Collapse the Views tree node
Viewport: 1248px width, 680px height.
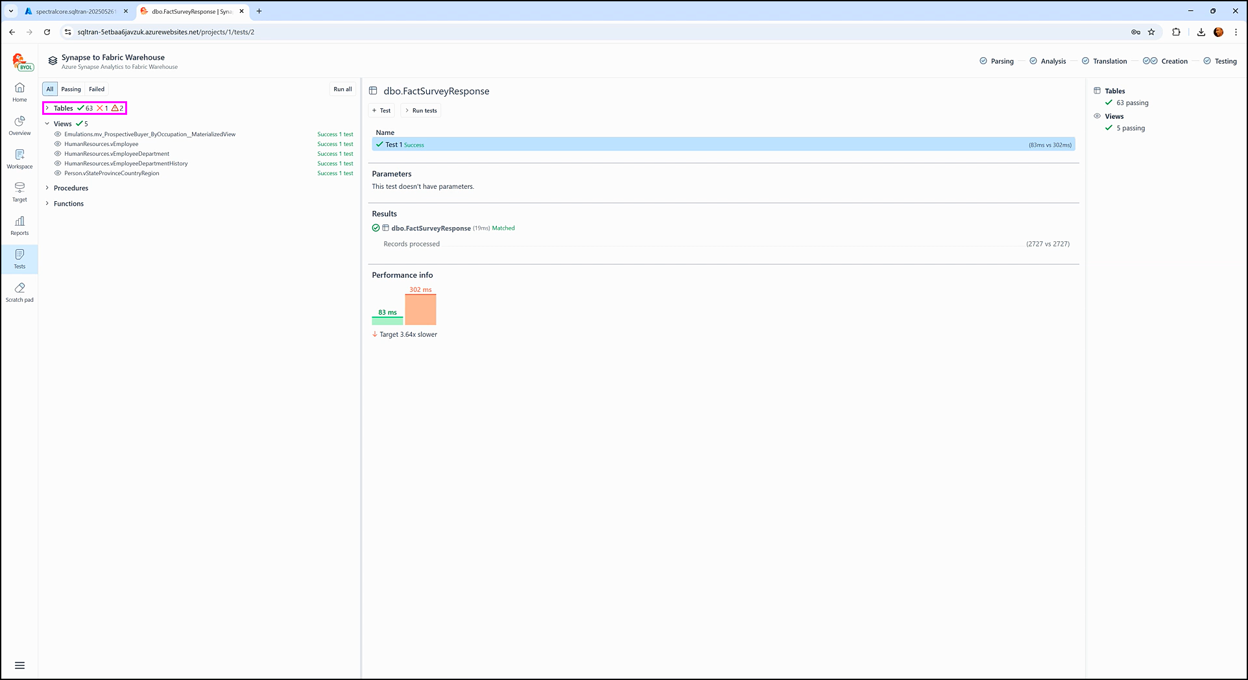pos(47,124)
